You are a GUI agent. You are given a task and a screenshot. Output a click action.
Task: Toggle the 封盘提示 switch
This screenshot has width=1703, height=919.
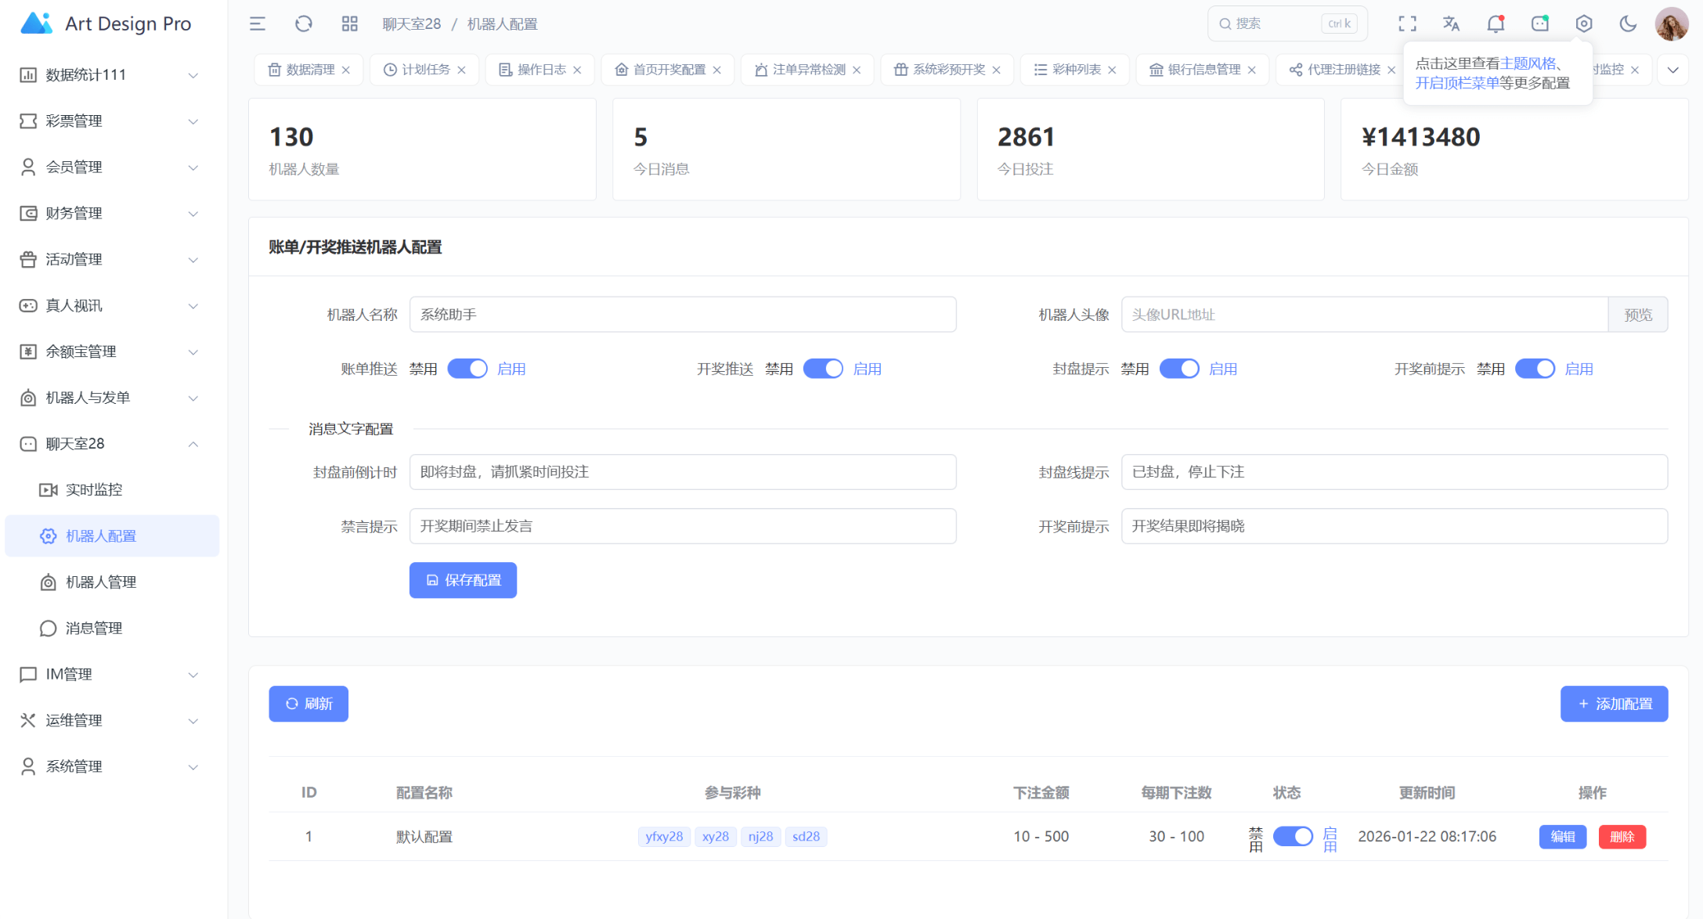1179,369
